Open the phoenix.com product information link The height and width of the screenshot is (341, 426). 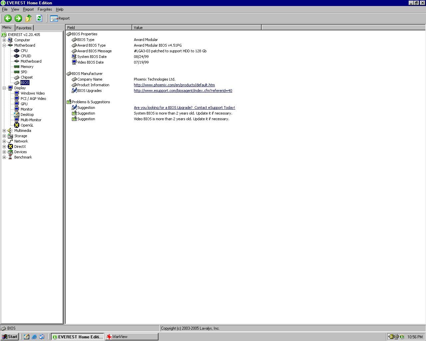point(174,85)
